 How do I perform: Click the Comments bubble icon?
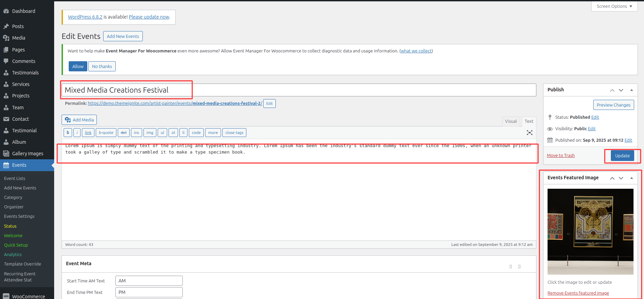(6, 61)
